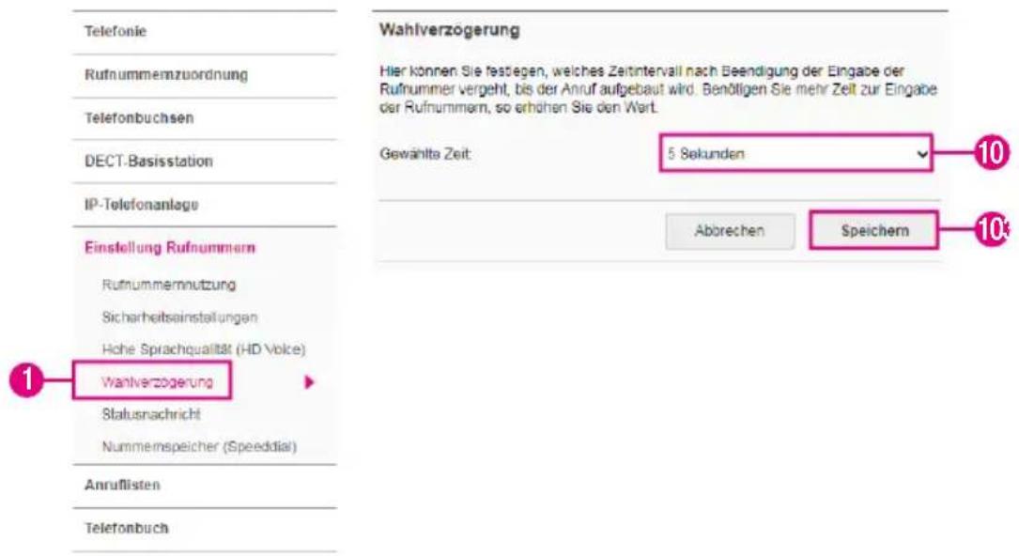Open the Rufnummernnutzung submenu item
1019x556 pixels.
click(169, 285)
